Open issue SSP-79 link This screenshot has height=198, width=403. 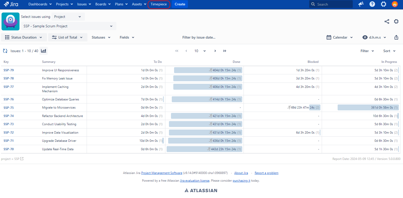point(9,70)
